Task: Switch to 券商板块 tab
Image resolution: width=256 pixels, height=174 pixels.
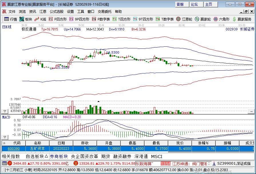Action: point(59,156)
